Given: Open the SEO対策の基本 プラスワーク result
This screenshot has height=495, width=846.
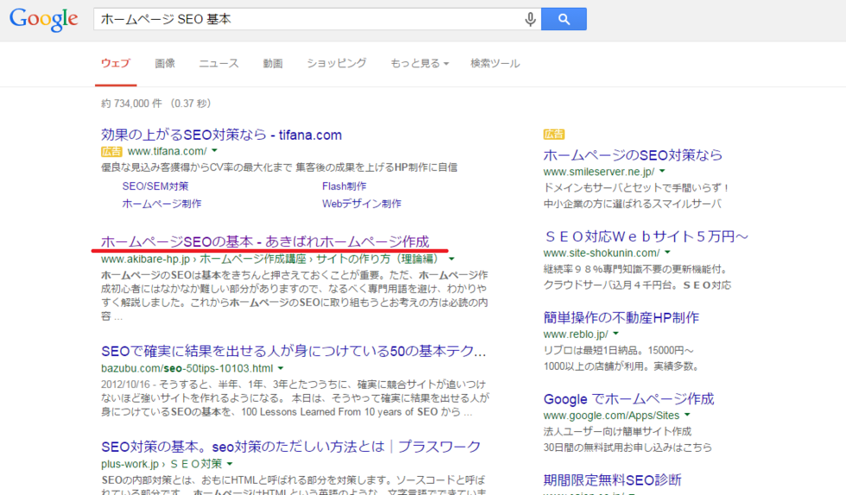Looking at the screenshot, I should [x=290, y=447].
